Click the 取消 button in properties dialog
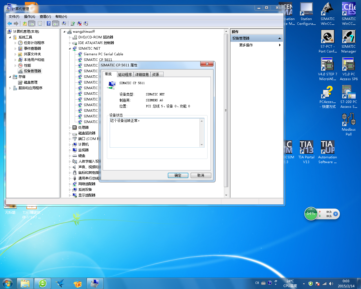 201,175
